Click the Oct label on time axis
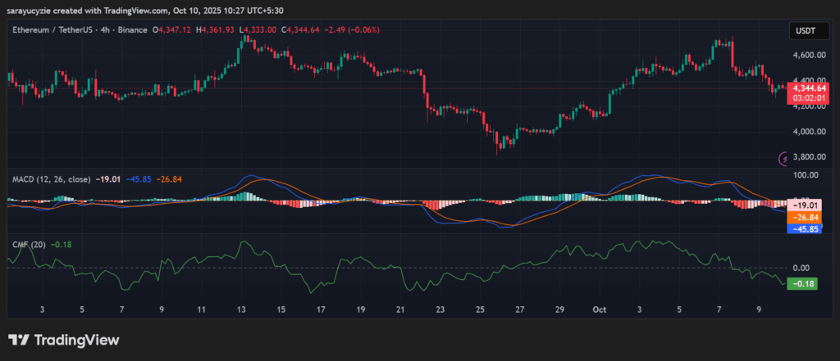The height and width of the screenshot is (361, 840). click(599, 310)
